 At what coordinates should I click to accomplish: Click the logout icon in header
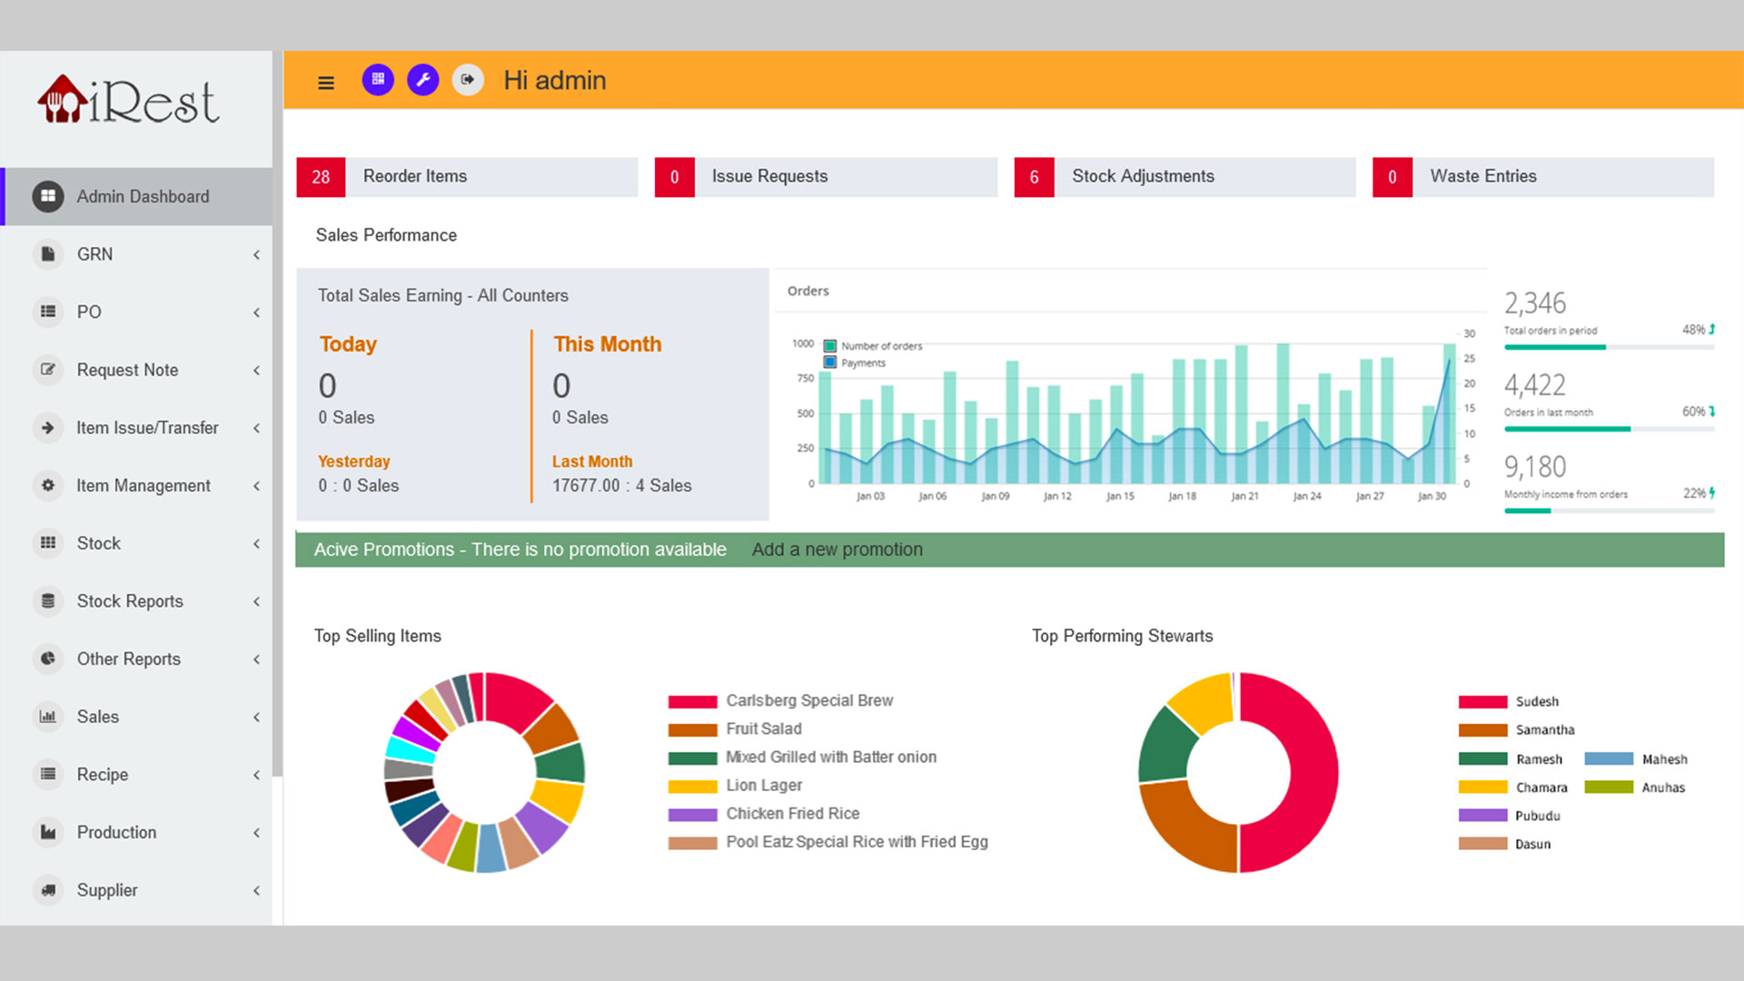point(468,80)
